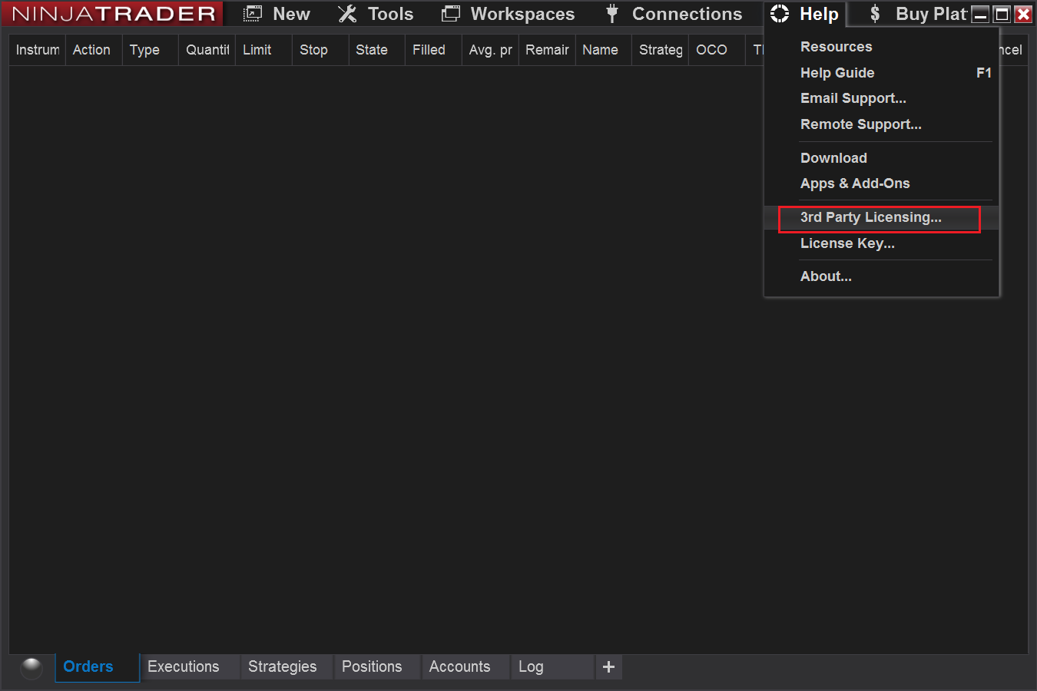Screen dimensions: 1037x691
Task: Click the New menu window icon
Action: 253,14
